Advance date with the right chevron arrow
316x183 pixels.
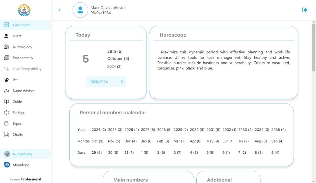[x=122, y=82]
